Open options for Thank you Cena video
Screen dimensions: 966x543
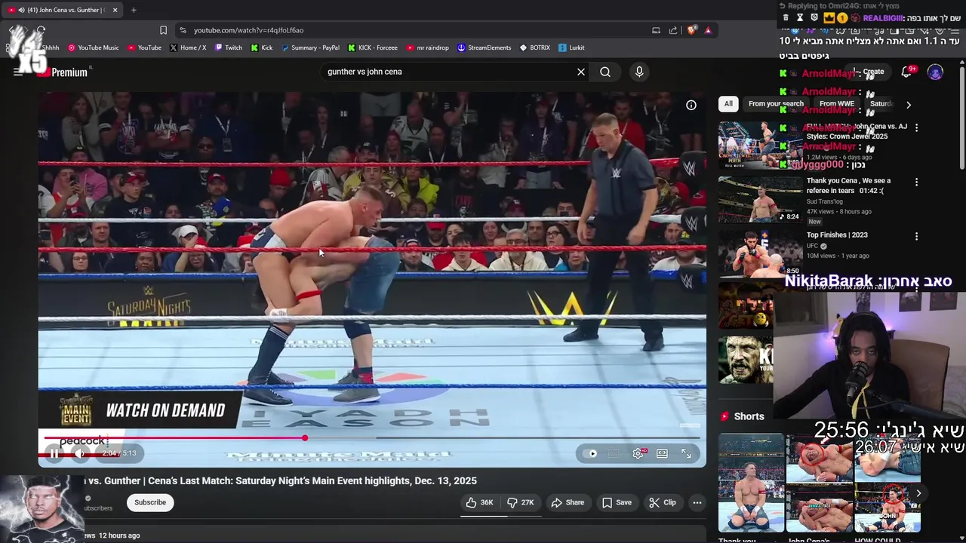click(x=917, y=182)
